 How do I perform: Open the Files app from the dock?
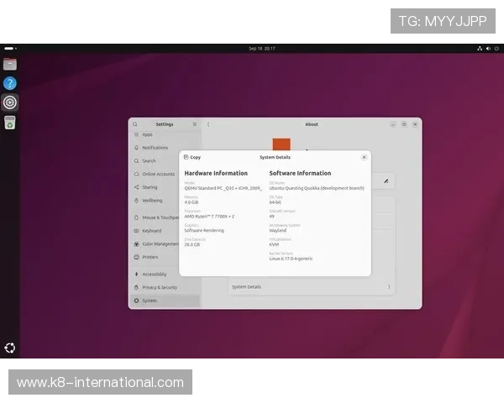(10, 64)
